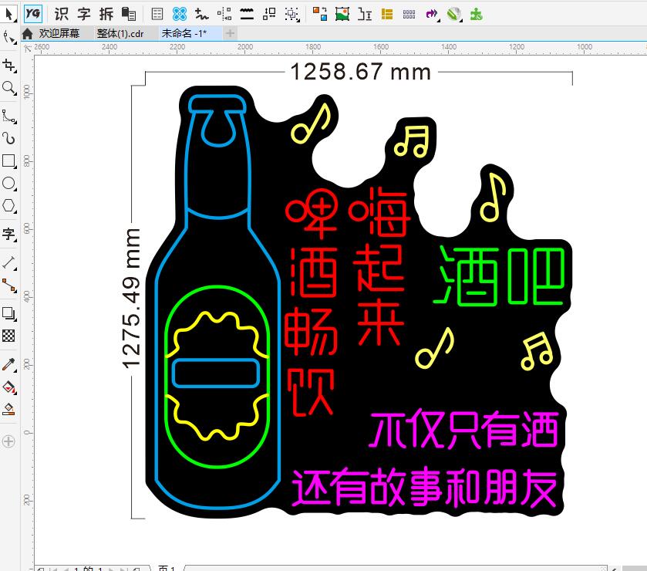Click the landscape image toolbar icon

342,14
